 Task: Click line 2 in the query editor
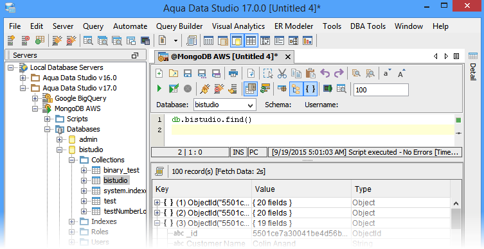point(312,130)
